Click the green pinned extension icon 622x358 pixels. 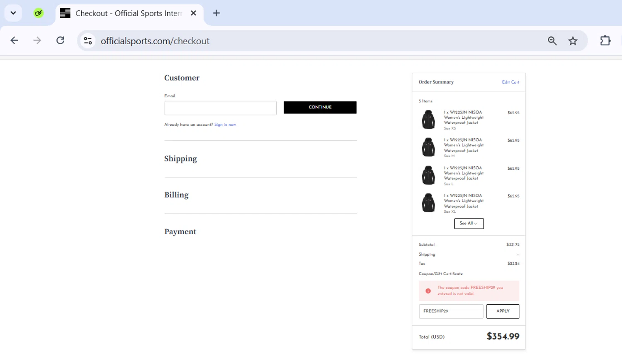coord(39,13)
